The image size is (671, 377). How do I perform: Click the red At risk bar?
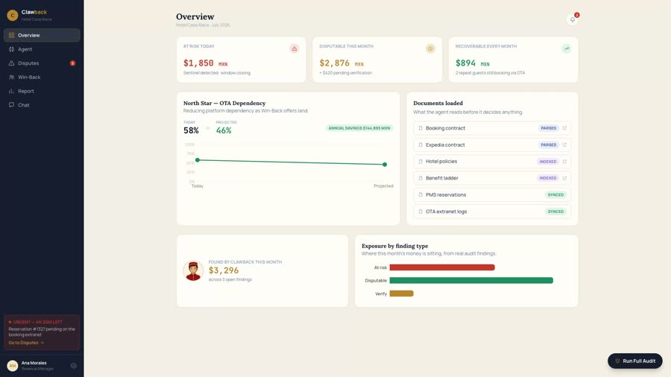tap(442, 267)
